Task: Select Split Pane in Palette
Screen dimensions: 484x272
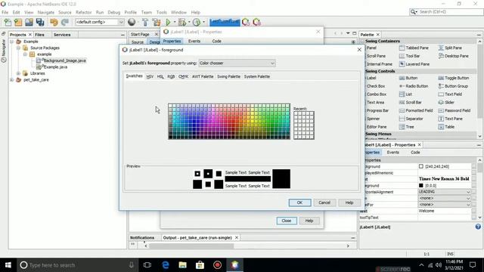Action: click(450, 48)
